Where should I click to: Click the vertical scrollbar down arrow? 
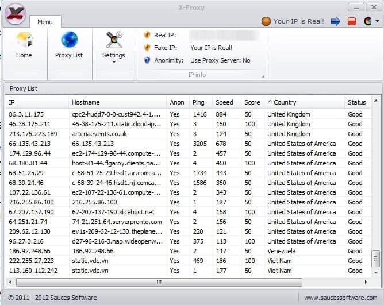pyautogui.click(x=376, y=272)
